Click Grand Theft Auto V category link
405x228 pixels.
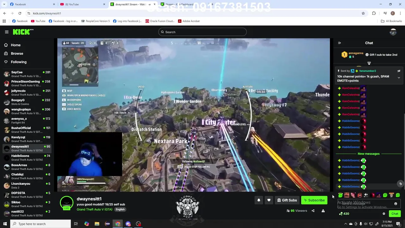(x=94, y=210)
